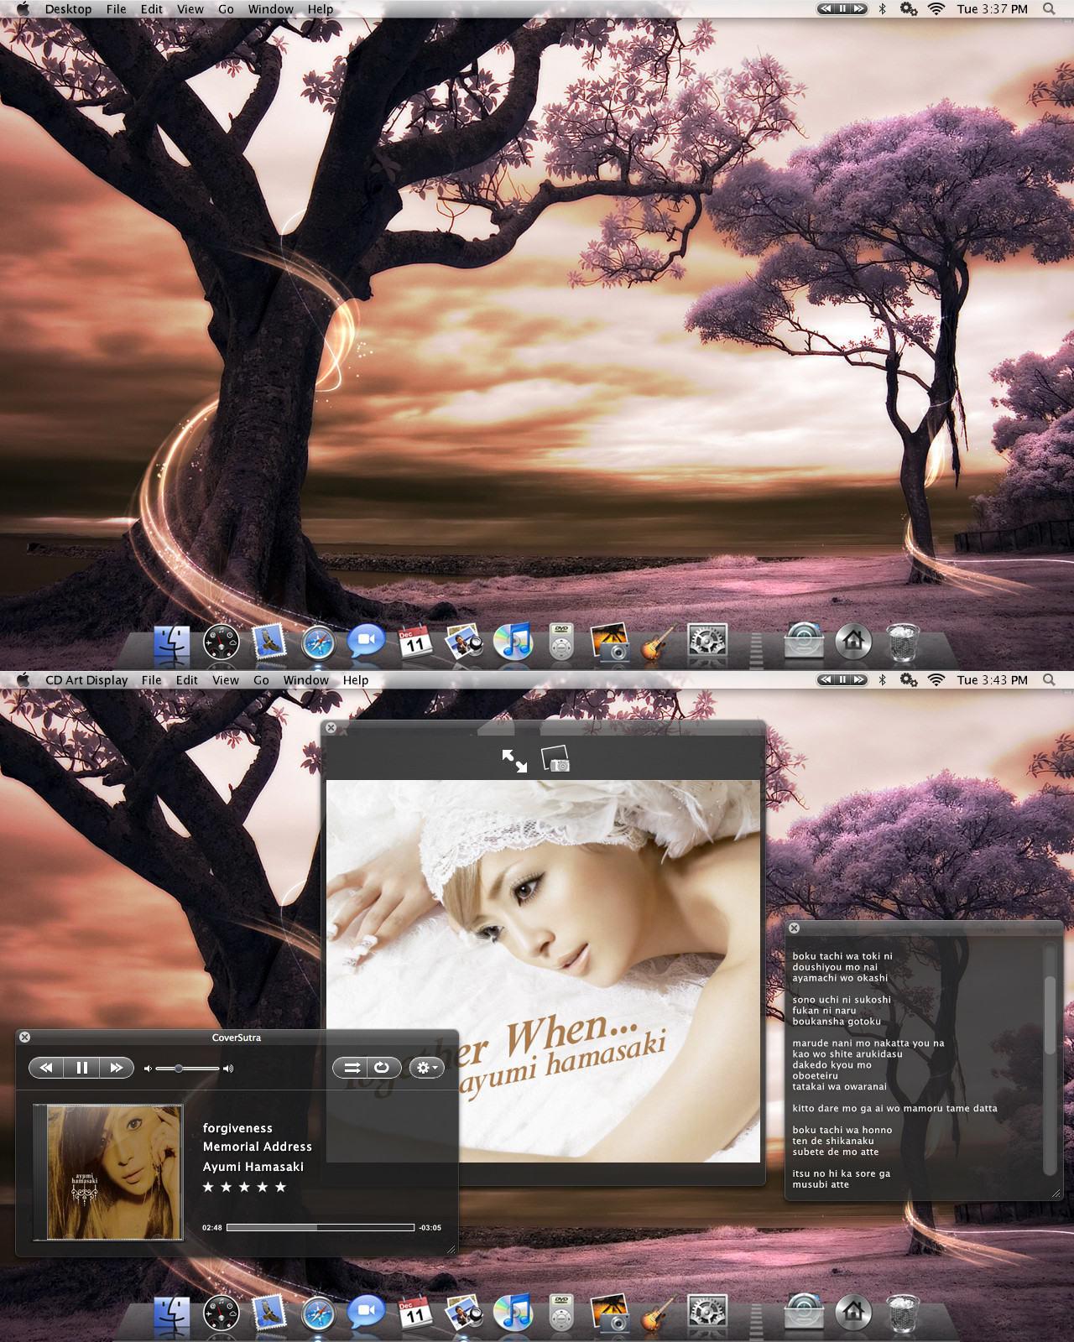This screenshot has width=1074, height=1342.
Task: Click the remaining time -03:05
Action: tap(430, 1227)
